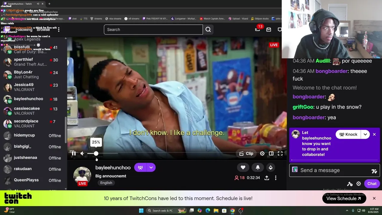Viewport: 382px width, 215px height.
Task: Open the English language tag
Action: click(x=106, y=183)
